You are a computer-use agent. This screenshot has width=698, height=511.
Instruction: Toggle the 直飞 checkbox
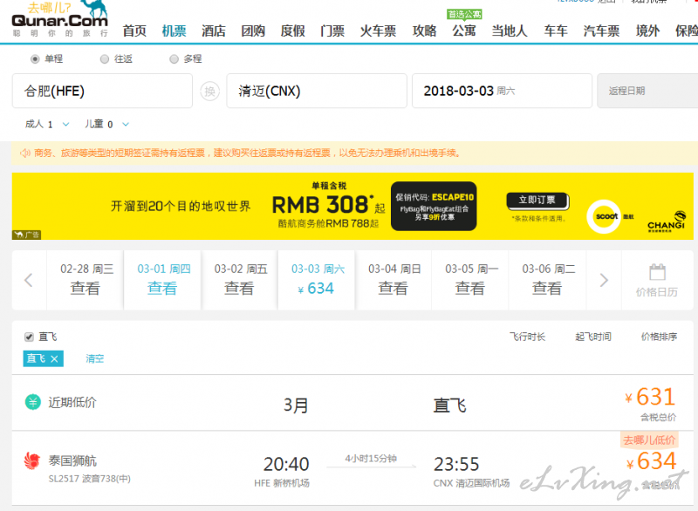point(29,337)
